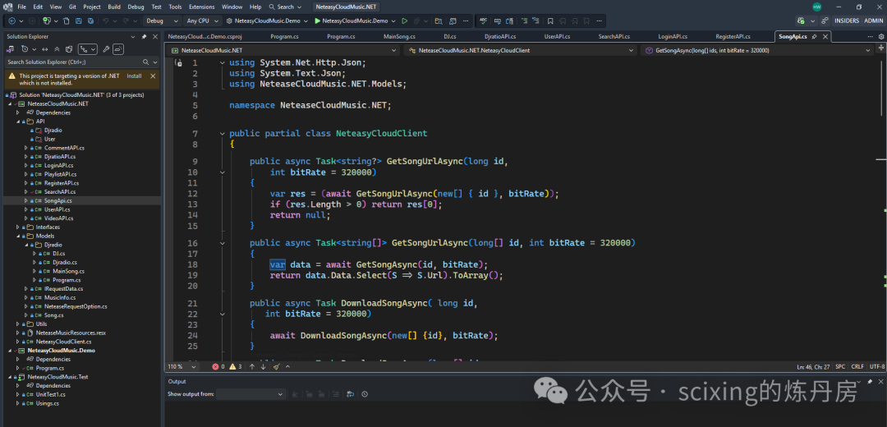Select NeteaseRequestOption.cs in Solution Explorer
The width and height of the screenshot is (887, 427).
pyautogui.click(x=76, y=306)
